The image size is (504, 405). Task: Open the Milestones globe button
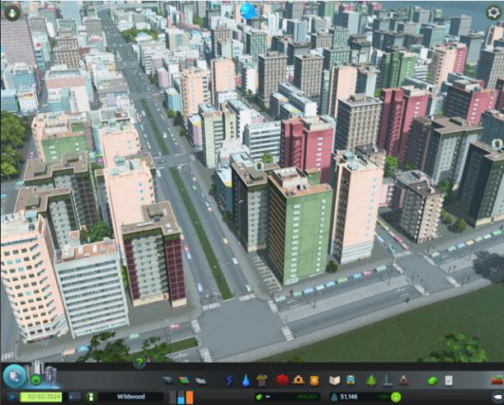click(x=15, y=376)
